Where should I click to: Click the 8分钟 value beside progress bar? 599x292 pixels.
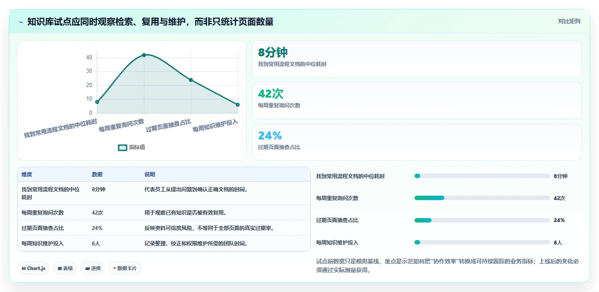(x=561, y=176)
